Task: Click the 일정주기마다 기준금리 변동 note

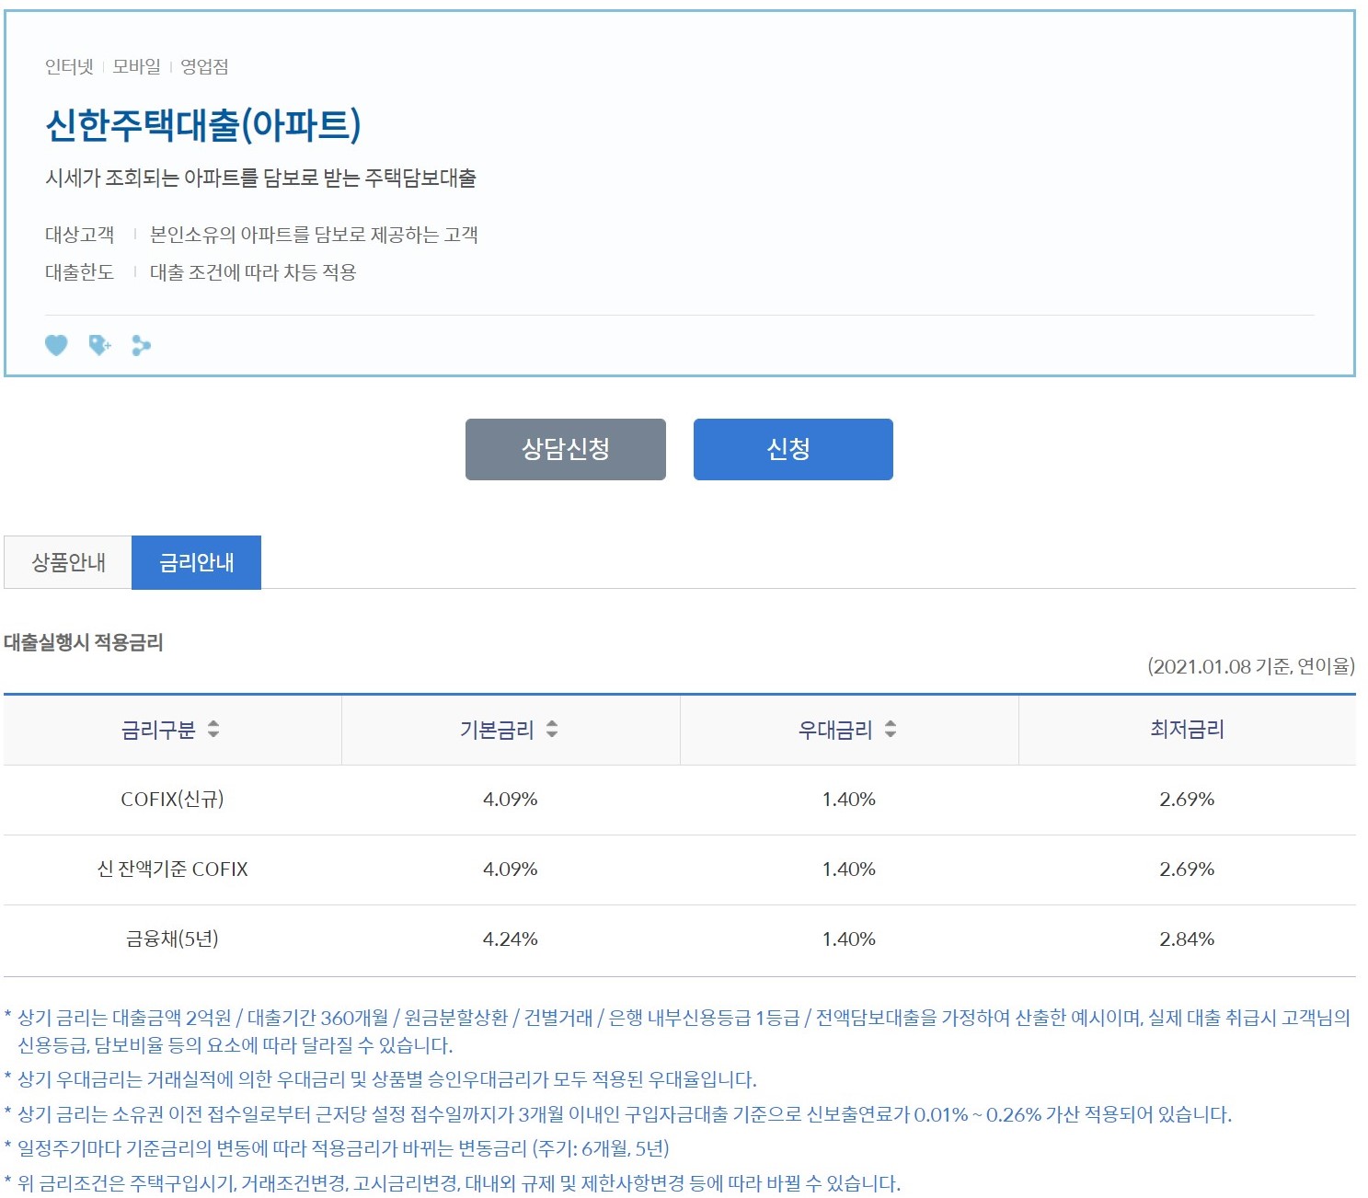Action: [337, 1148]
